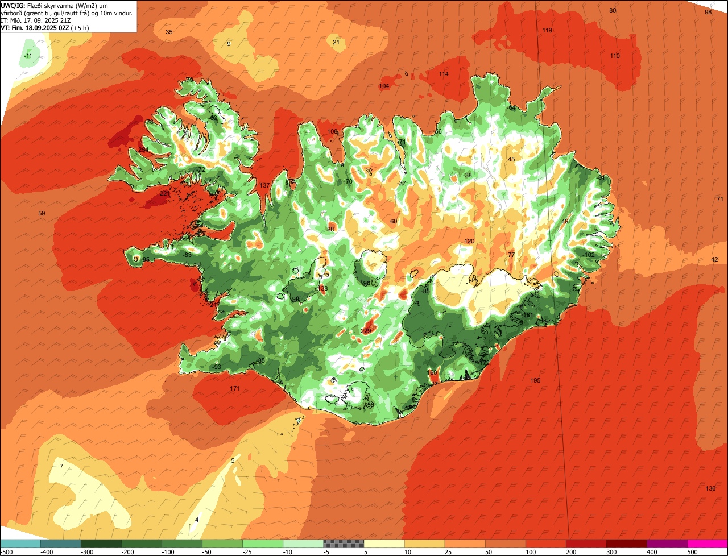Click the map value "77"
Viewport: 728px width, 556px height.
coord(511,255)
